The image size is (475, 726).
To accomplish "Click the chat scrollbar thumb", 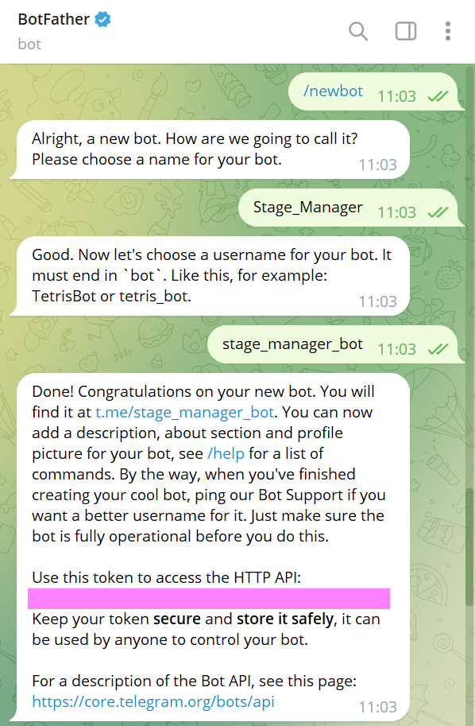I will point(469,546).
